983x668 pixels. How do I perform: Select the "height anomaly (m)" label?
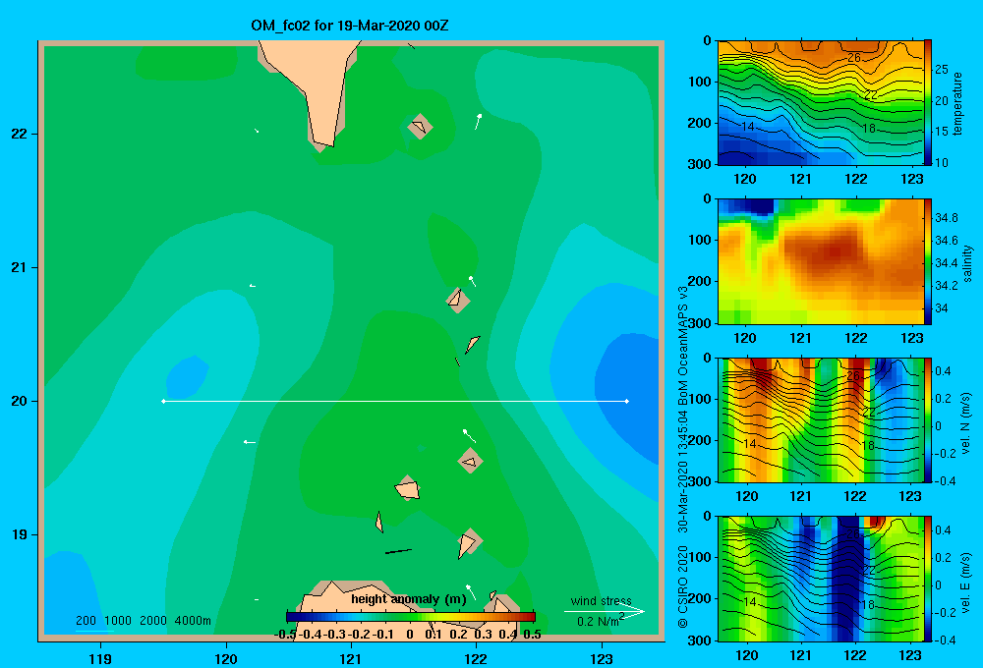pos(409,599)
